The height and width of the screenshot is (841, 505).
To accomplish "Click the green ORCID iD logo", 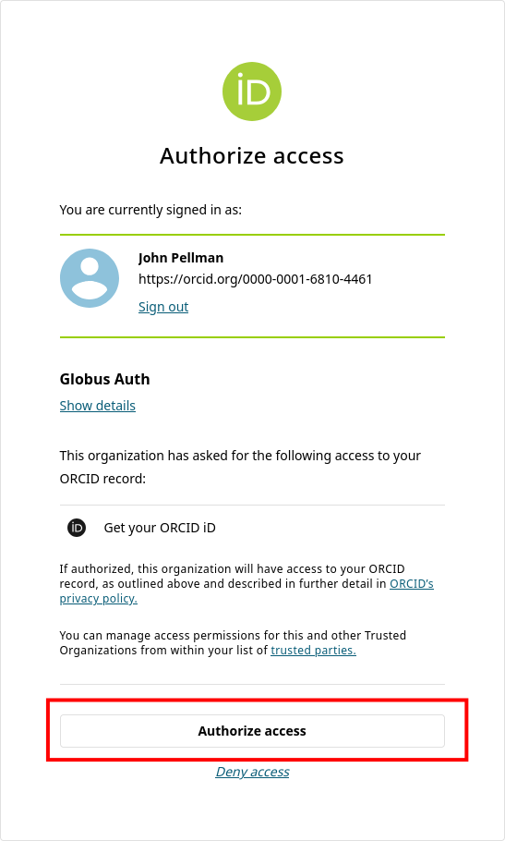I will tap(252, 91).
